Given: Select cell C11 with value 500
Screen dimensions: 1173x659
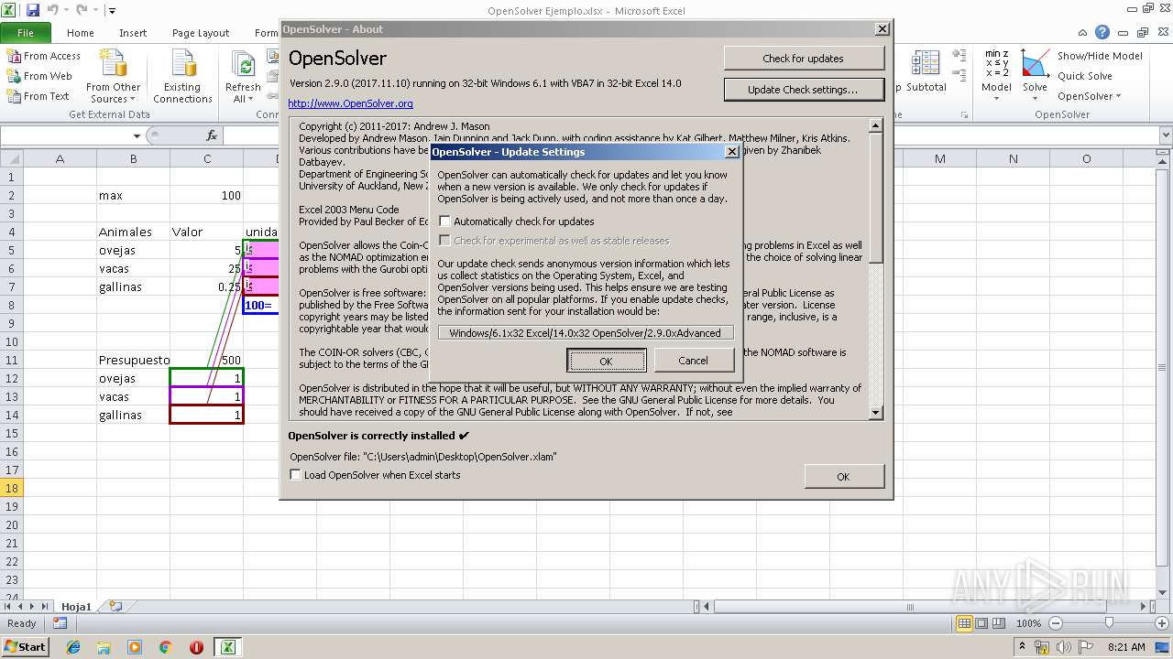Looking at the screenshot, I should point(206,360).
